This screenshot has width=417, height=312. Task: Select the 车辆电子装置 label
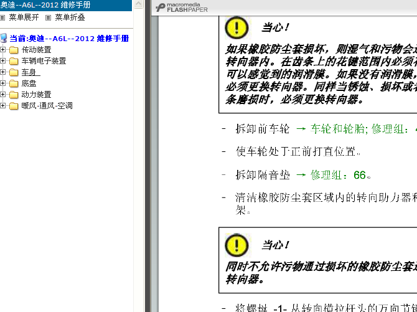tap(44, 61)
